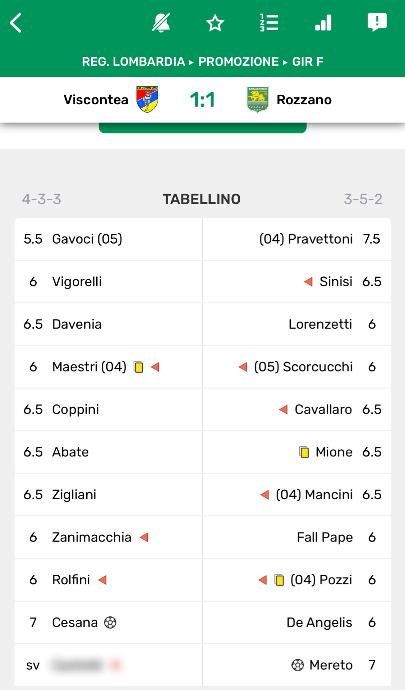
Task: Tap Maestri's substitution red arrow
Action: click(155, 367)
